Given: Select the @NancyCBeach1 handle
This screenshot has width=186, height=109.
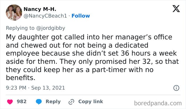Looking at the screenshot, I should [45, 16].
